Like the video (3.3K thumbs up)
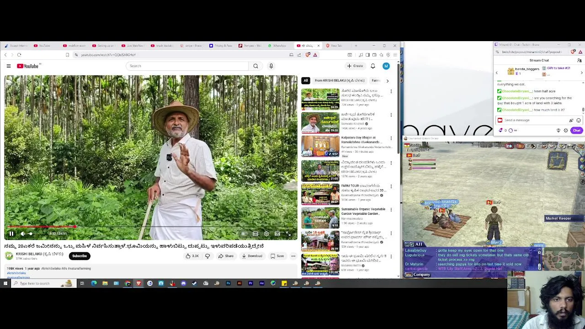The height and width of the screenshot is (329, 585). (192, 256)
